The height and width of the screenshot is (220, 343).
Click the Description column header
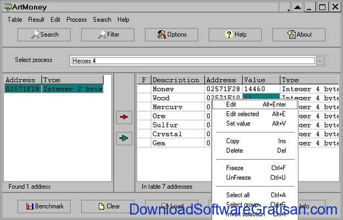point(178,80)
